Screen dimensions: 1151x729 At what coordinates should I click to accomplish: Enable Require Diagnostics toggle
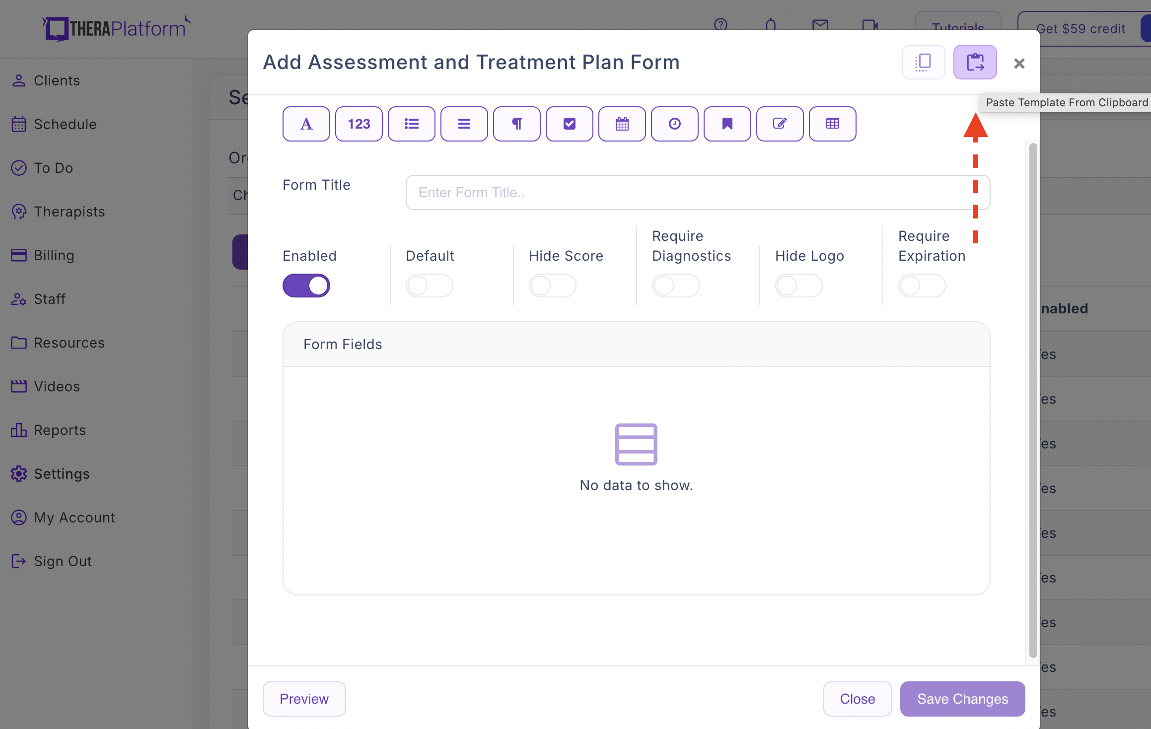(675, 286)
